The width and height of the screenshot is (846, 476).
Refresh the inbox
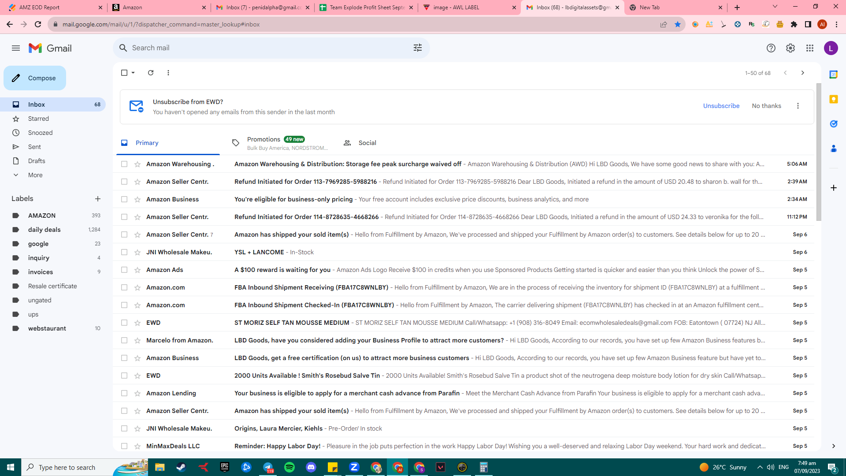point(151,73)
